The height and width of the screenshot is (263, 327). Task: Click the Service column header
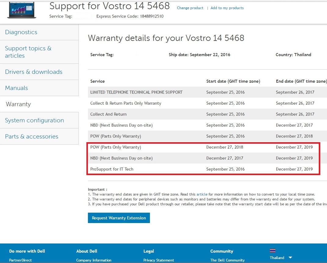coord(97,81)
